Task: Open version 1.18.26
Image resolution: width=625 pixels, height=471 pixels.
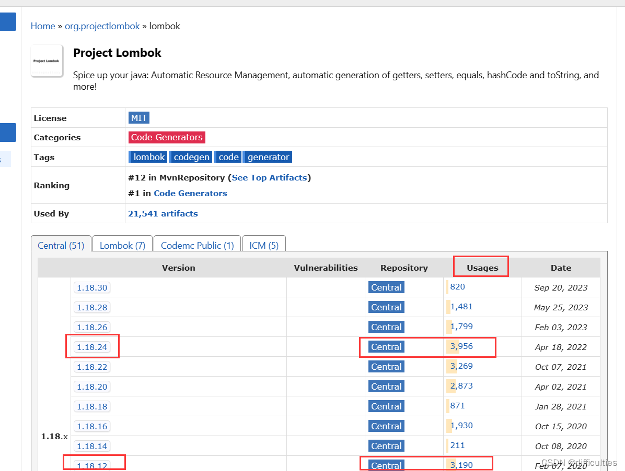Action: [92, 328]
